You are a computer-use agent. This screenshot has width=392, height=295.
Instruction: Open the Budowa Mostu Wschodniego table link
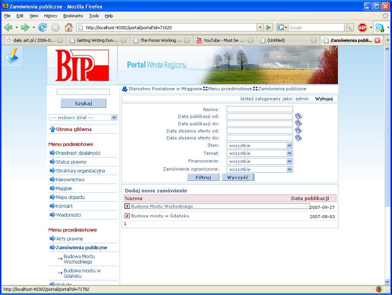(x=162, y=206)
